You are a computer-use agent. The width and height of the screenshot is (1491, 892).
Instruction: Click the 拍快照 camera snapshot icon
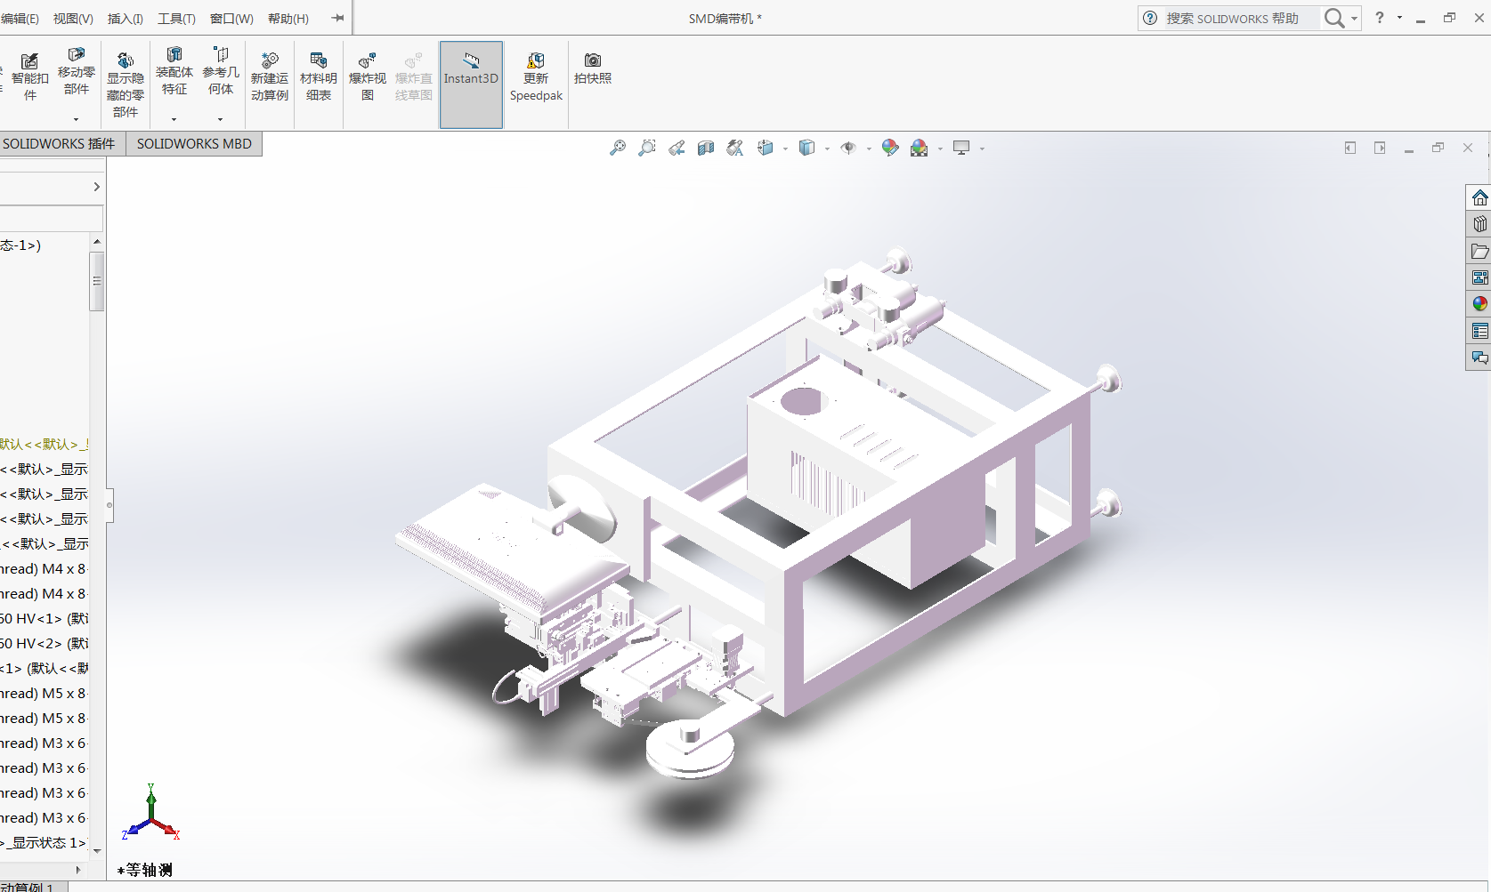[x=593, y=68]
